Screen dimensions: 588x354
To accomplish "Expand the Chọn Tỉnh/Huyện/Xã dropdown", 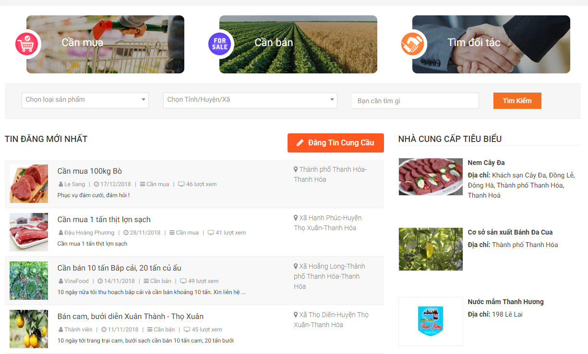I will (250, 100).
